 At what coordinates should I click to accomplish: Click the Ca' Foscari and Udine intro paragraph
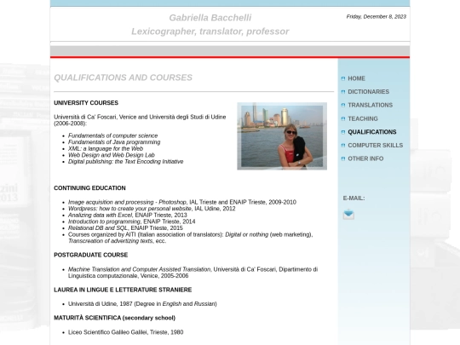click(x=140, y=120)
